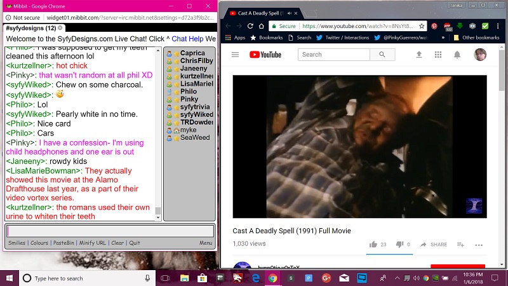Open Other bookmarks folder
This screenshot has width=508, height=286.
click(476, 37)
